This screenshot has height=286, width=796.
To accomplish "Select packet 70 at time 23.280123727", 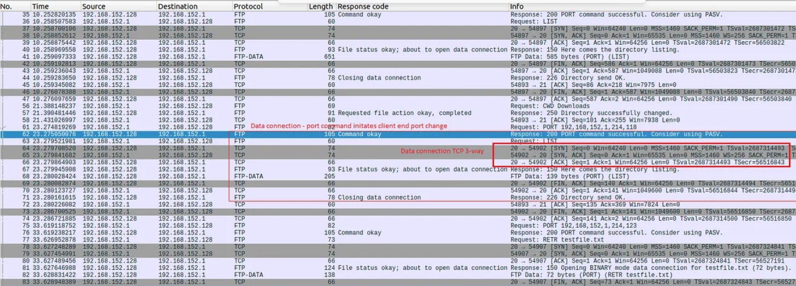I will [x=398, y=190].
